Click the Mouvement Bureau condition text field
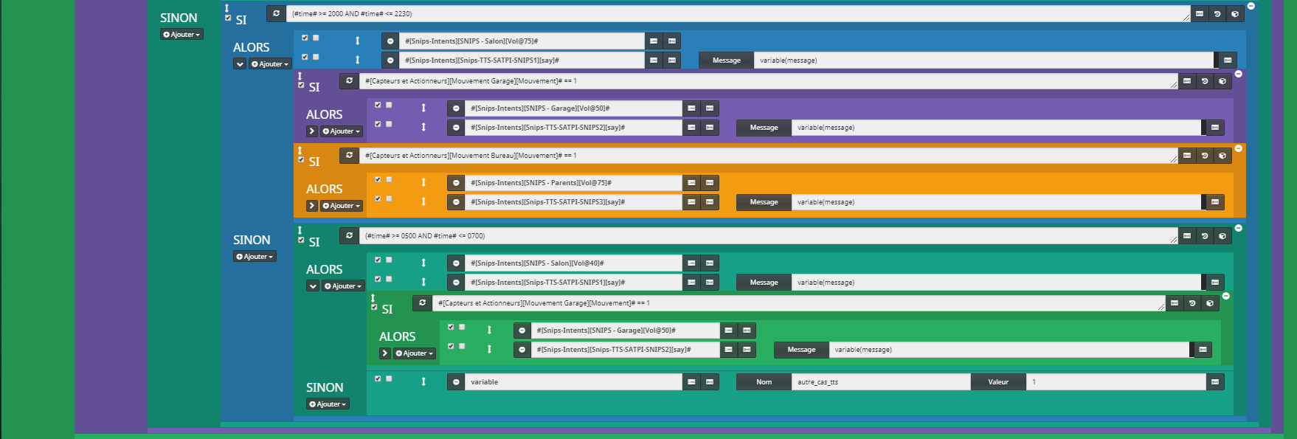Screen dimensions: 1297x439 coord(767,156)
